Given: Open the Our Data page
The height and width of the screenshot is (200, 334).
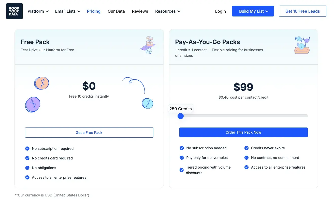Looking at the screenshot, I should point(116,11).
